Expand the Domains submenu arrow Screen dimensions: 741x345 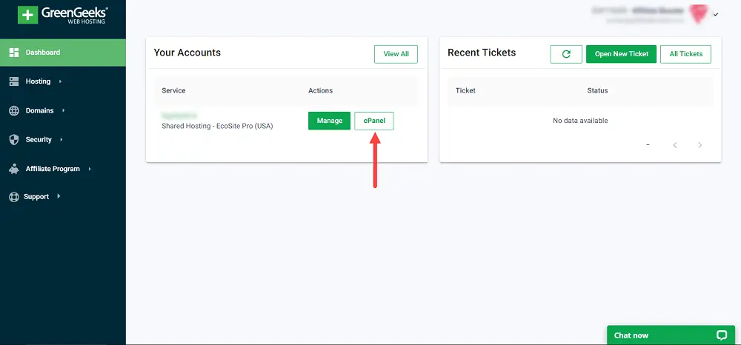pos(63,110)
